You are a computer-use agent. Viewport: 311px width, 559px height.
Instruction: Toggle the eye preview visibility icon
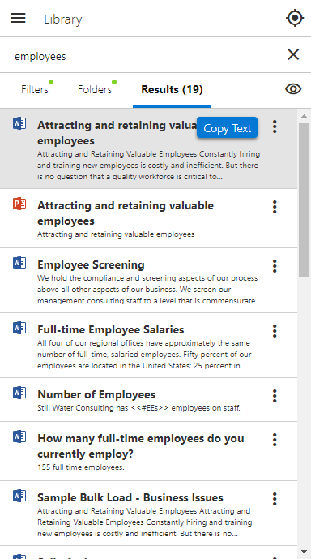(293, 89)
